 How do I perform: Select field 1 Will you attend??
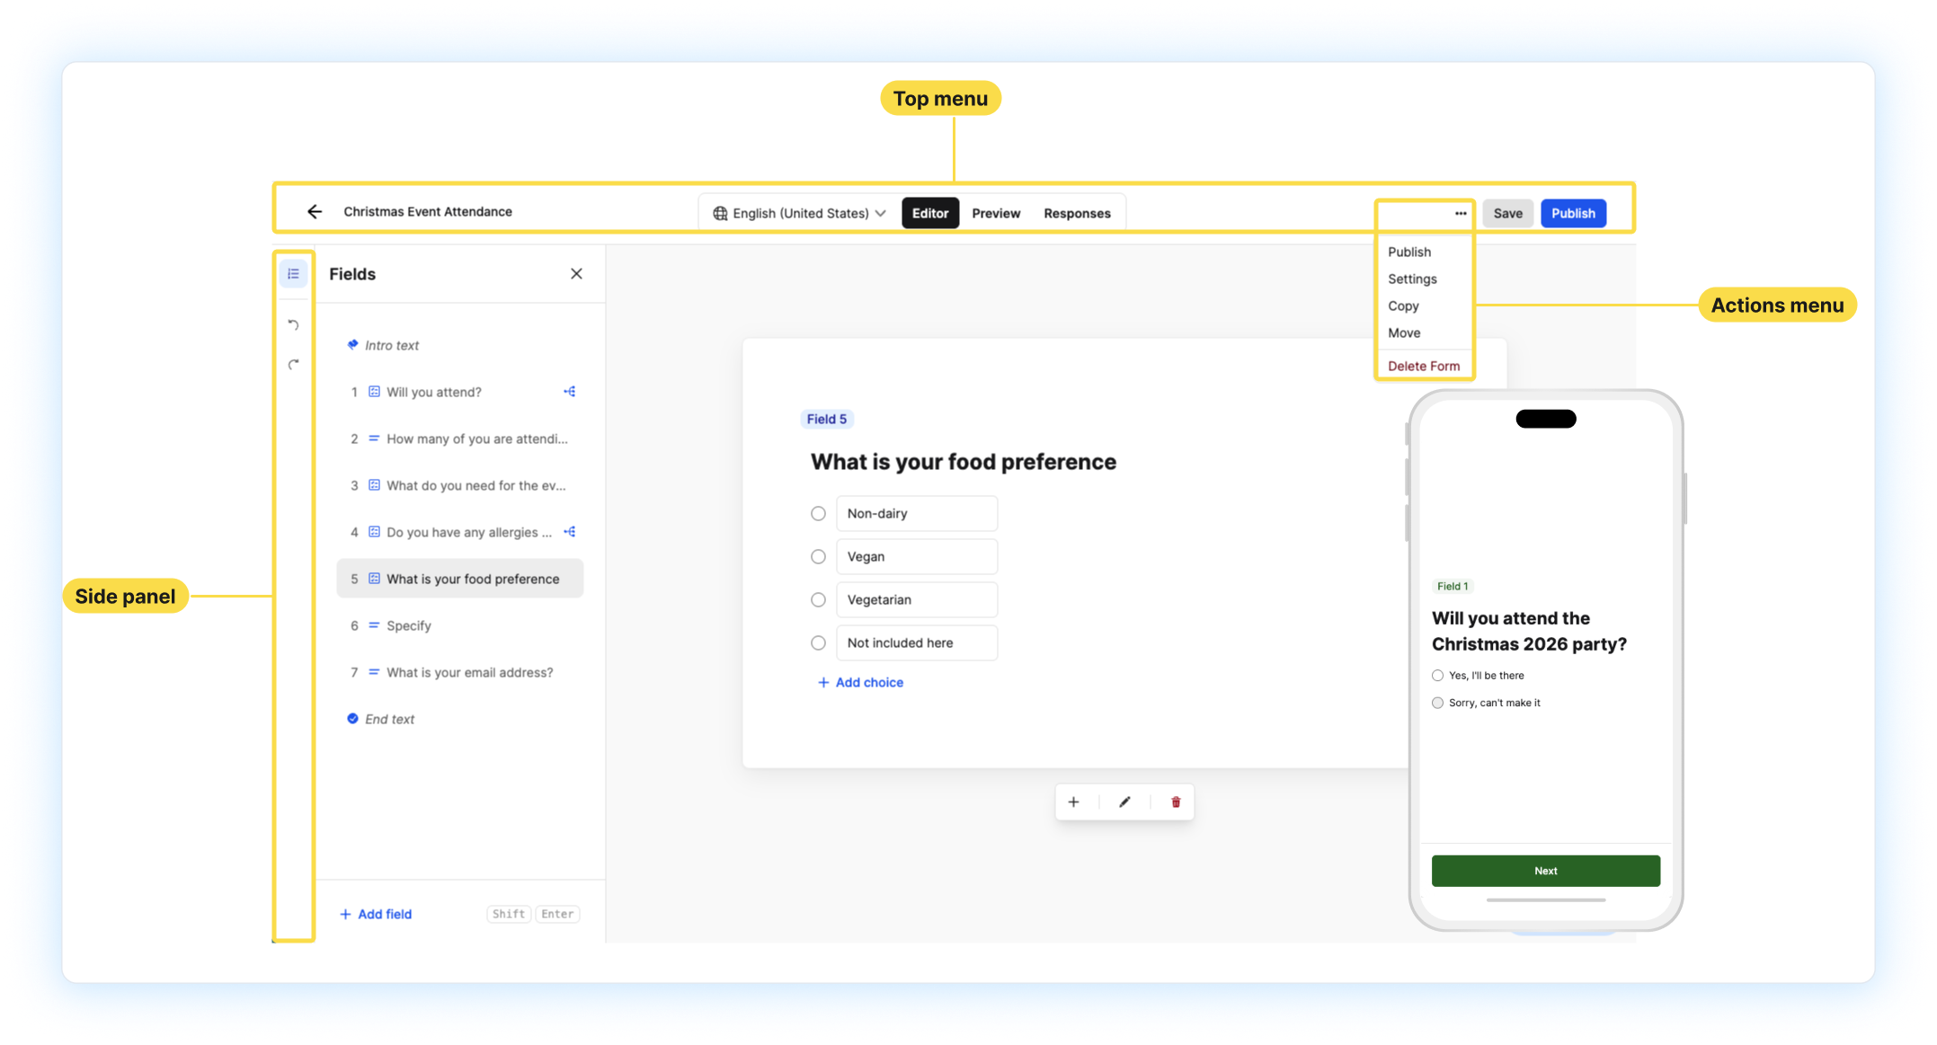[x=459, y=392]
